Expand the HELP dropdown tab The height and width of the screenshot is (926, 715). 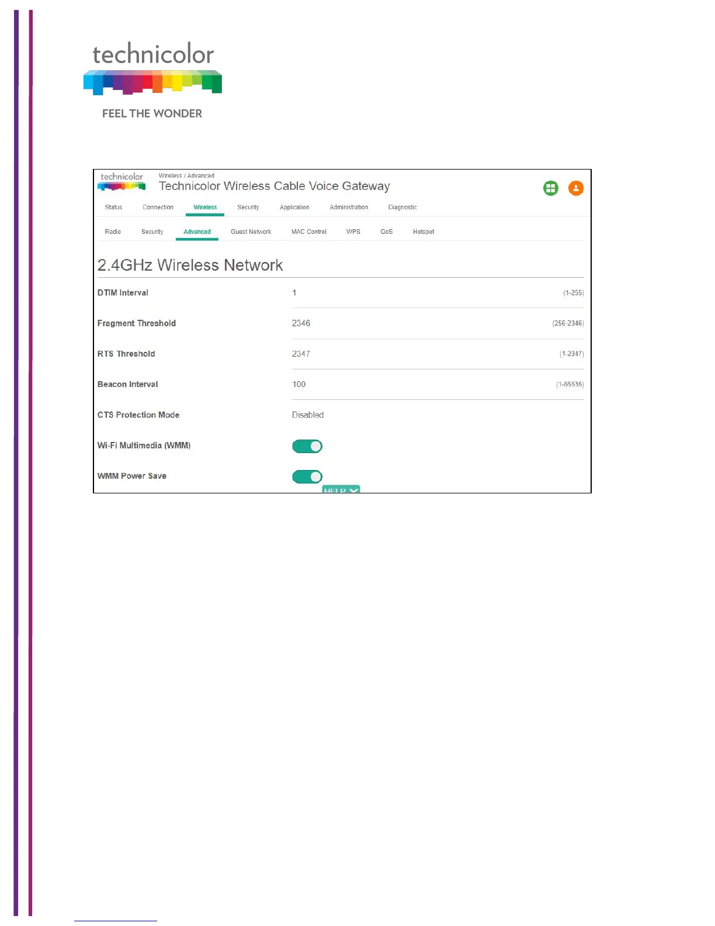(x=341, y=489)
